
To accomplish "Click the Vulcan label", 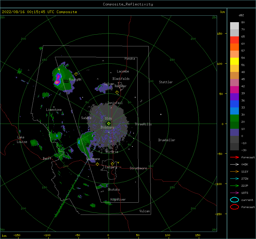I will pos(145,211).
